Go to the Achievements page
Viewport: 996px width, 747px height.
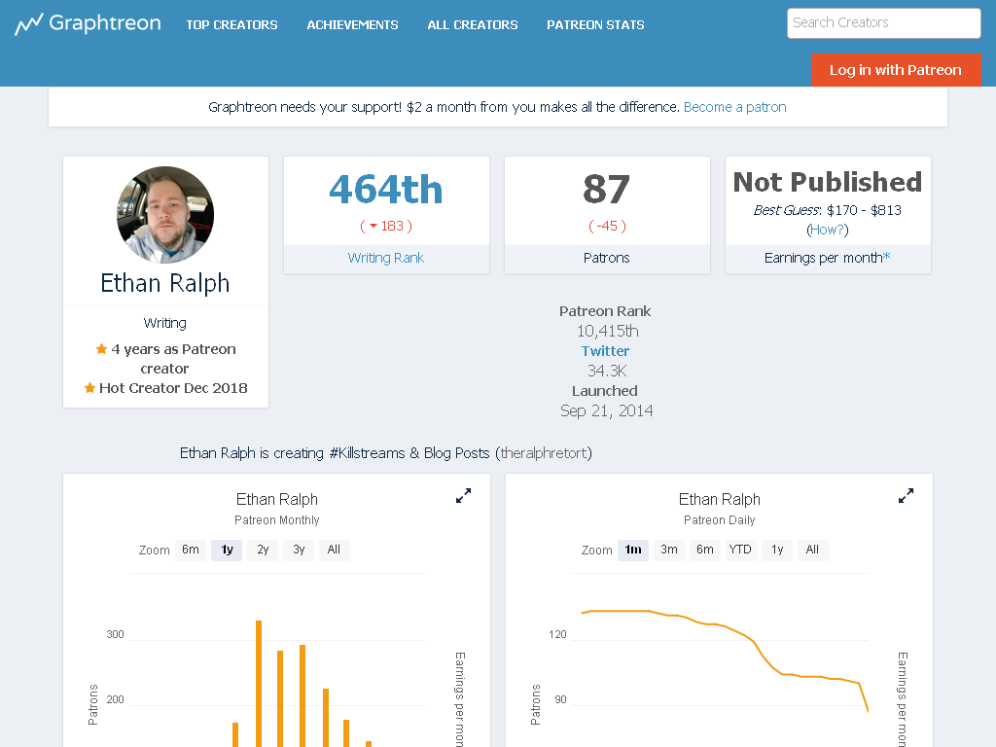pyautogui.click(x=352, y=24)
